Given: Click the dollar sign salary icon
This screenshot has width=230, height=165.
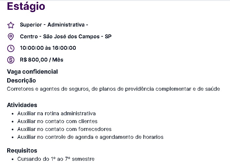Looking at the screenshot, I should coord(11,60).
